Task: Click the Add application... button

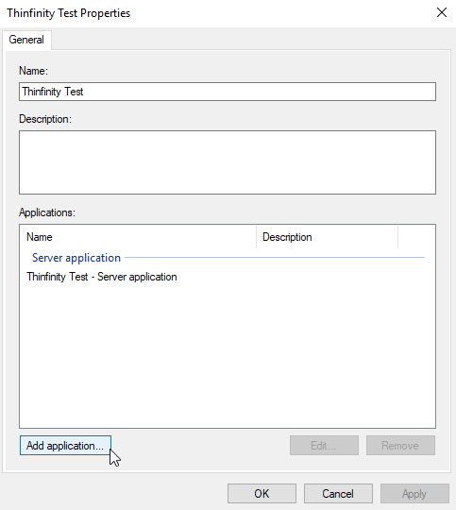Action: click(x=65, y=445)
